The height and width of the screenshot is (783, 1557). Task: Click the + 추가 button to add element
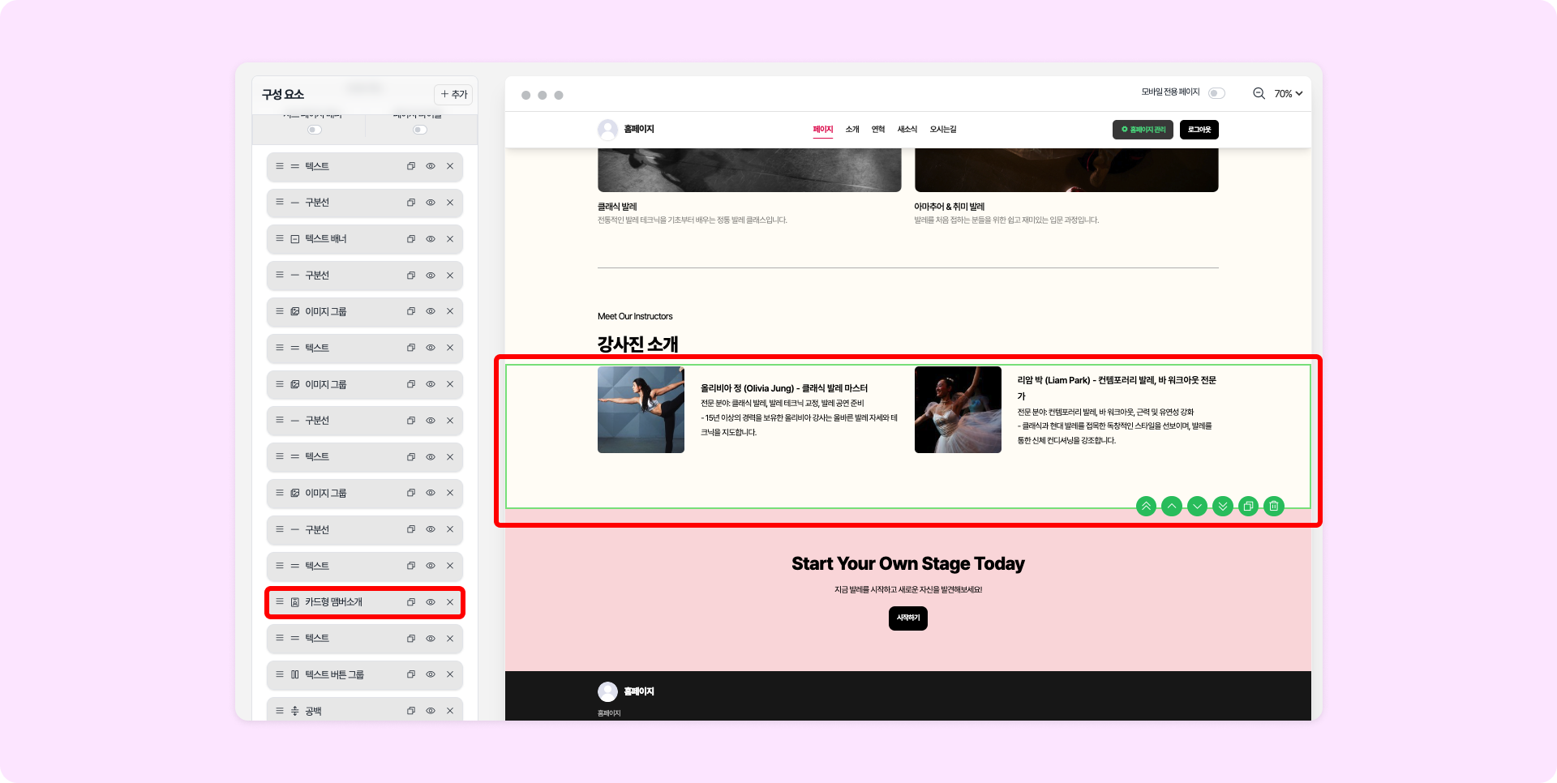453,95
